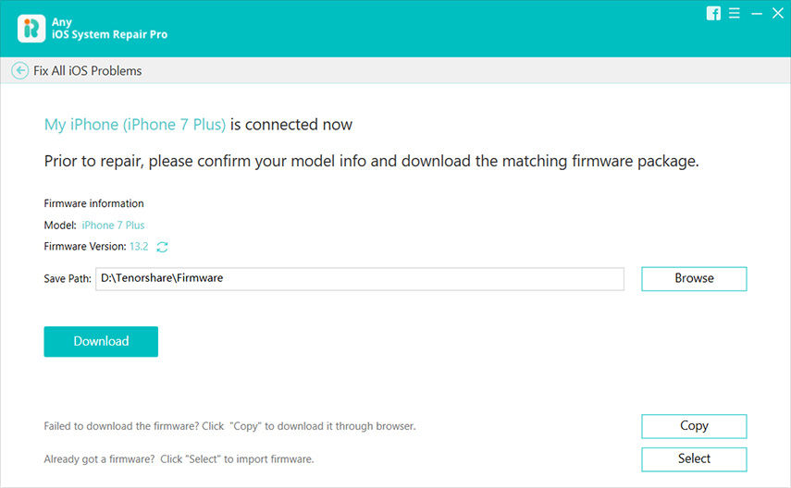The image size is (791, 488).
Task: Open the hamburger menu icon
Action: pyautogui.click(x=735, y=14)
